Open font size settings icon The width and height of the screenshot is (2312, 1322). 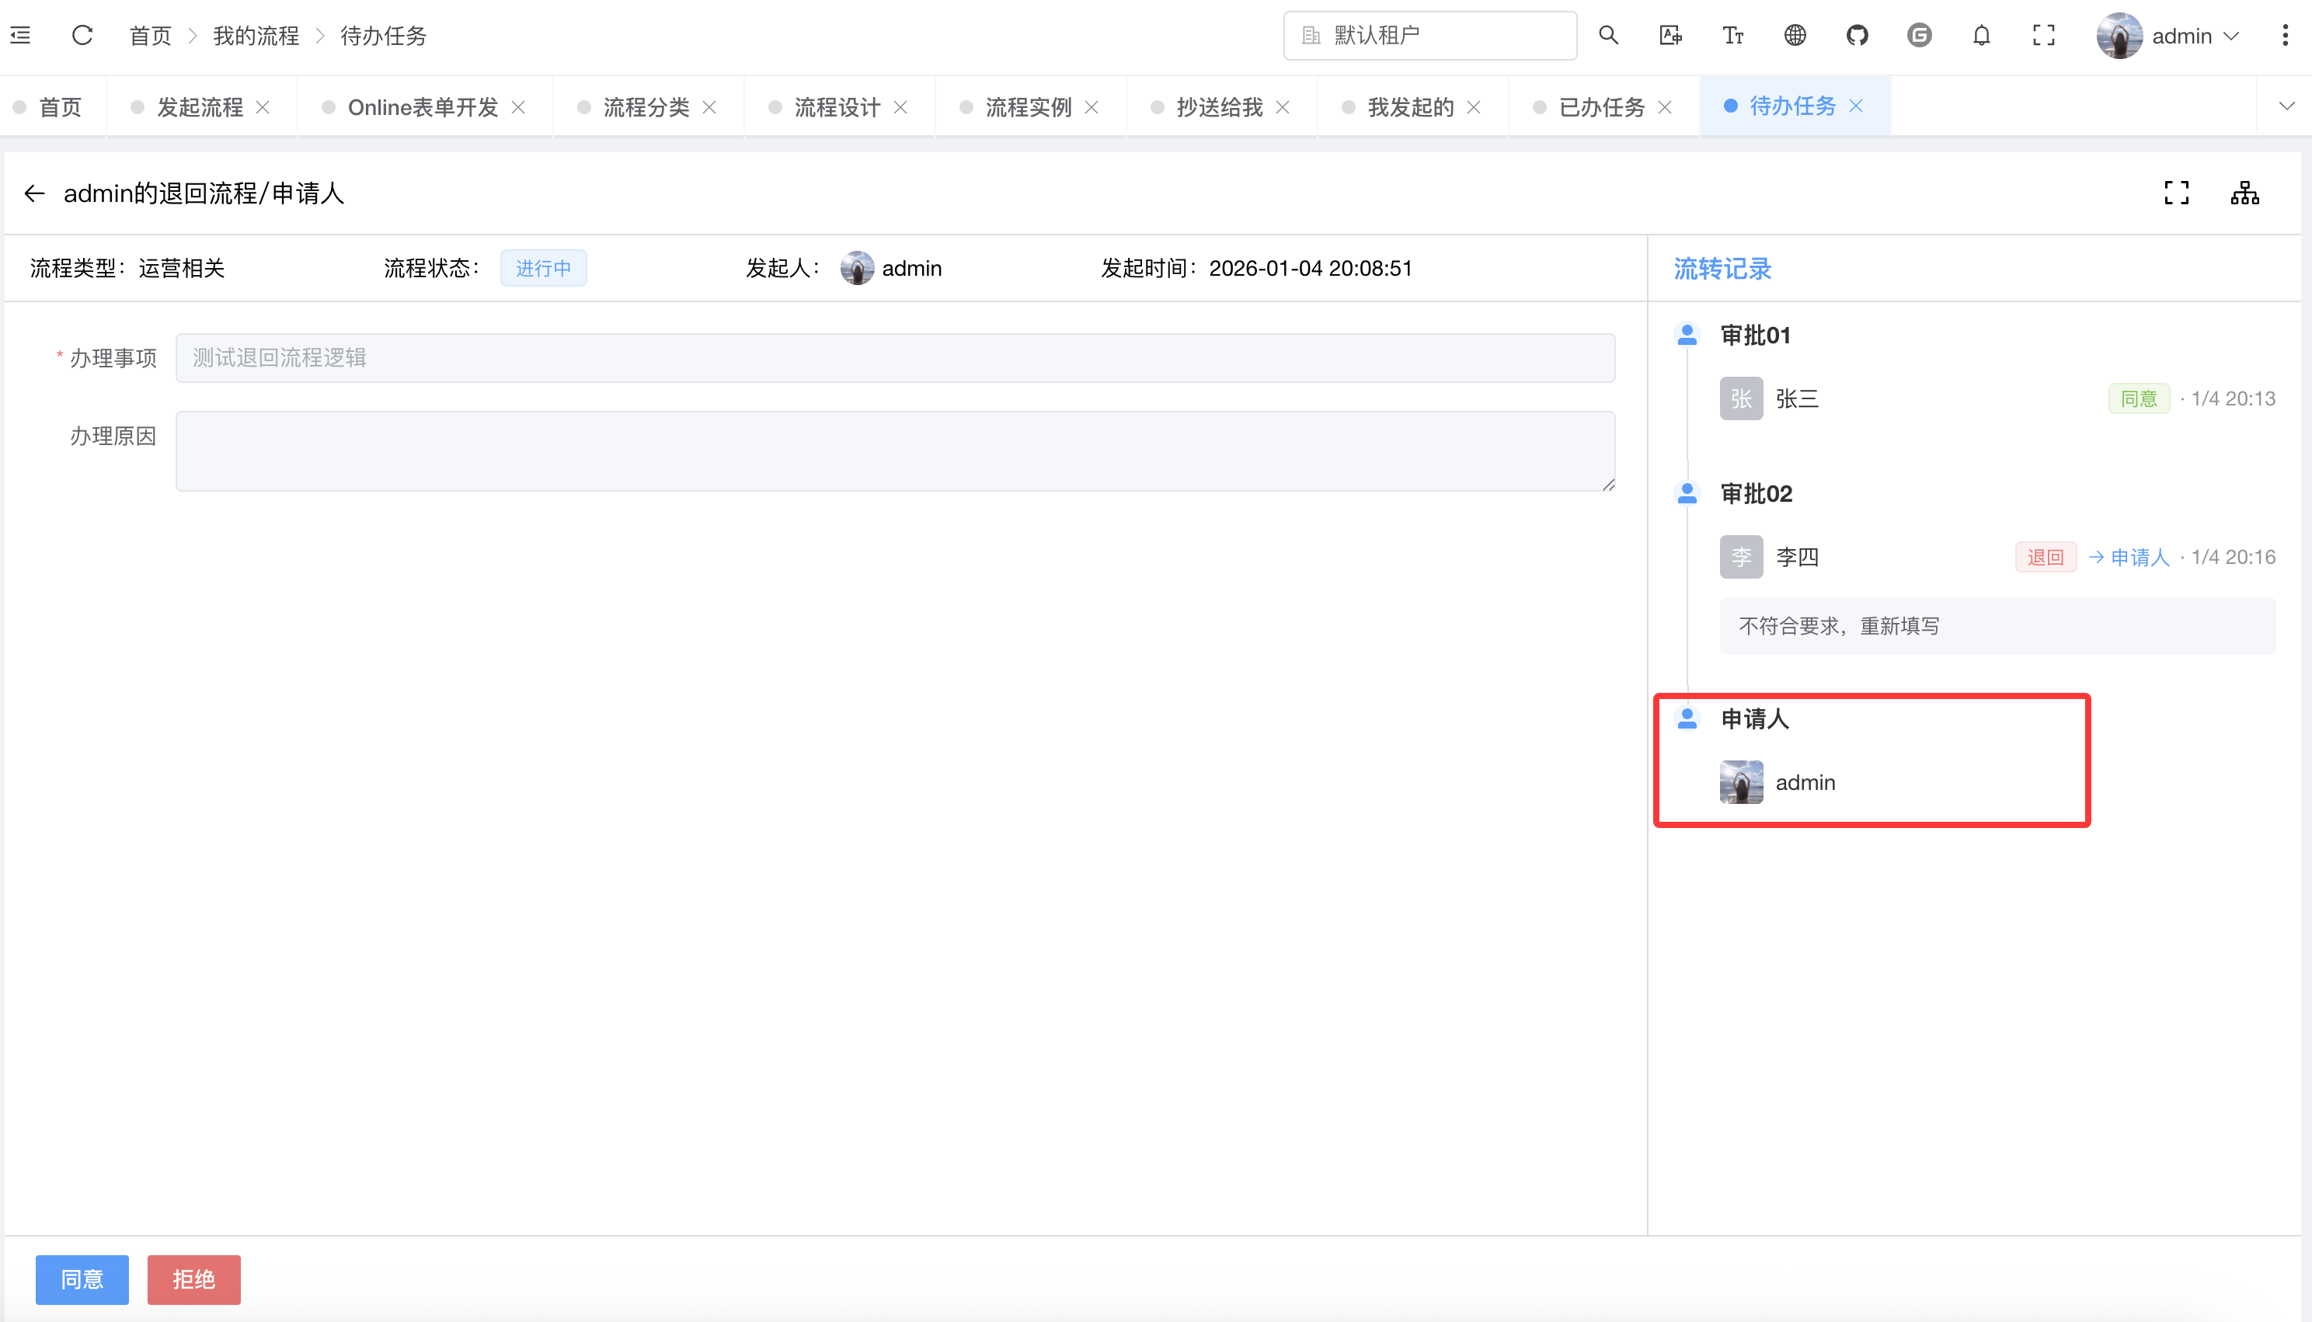point(1732,36)
